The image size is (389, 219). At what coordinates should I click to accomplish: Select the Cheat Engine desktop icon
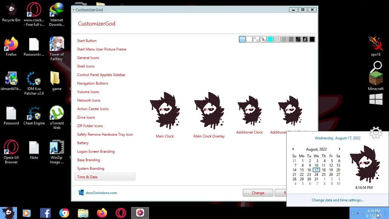(34, 116)
